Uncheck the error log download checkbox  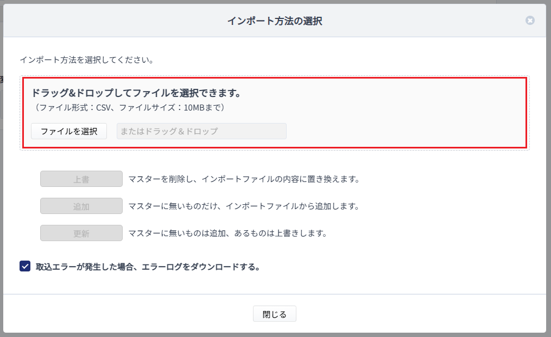click(x=25, y=267)
